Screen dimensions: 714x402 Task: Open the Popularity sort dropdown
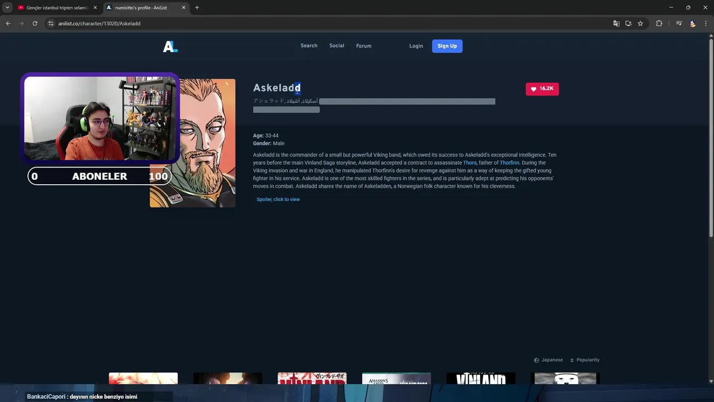click(x=585, y=360)
